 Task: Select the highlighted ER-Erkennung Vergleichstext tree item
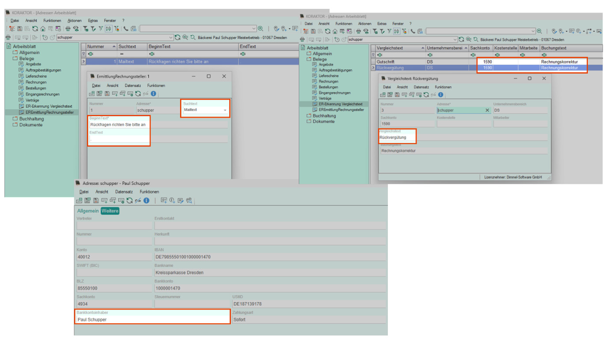click(341, 104)
